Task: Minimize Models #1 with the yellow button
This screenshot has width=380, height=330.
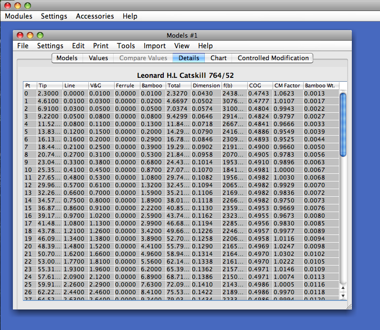Action: coord(30,35)
